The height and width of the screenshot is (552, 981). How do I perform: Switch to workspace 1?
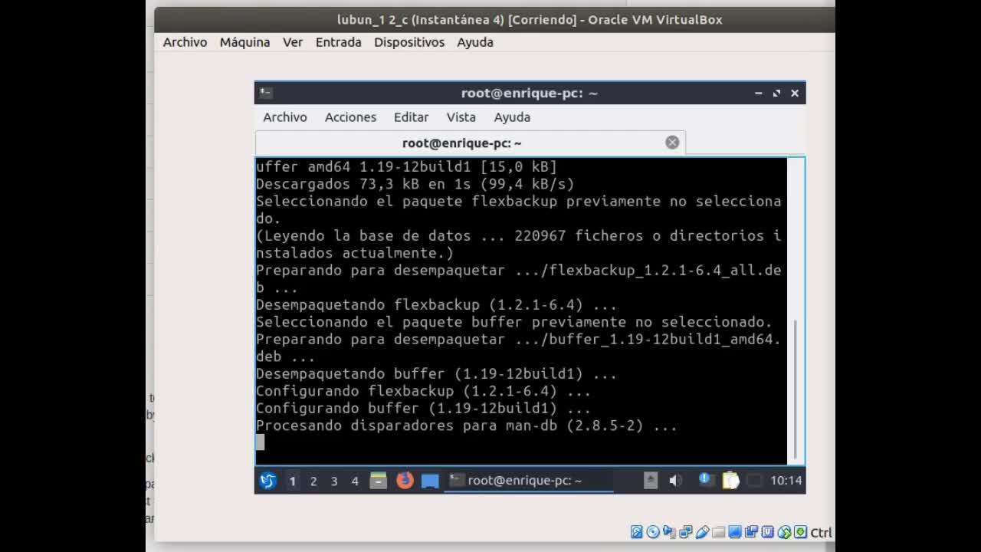[x=292, y=481]
